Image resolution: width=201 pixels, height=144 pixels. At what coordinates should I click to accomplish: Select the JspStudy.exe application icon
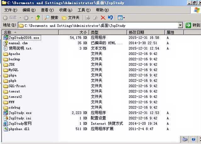tap(6, 113)
